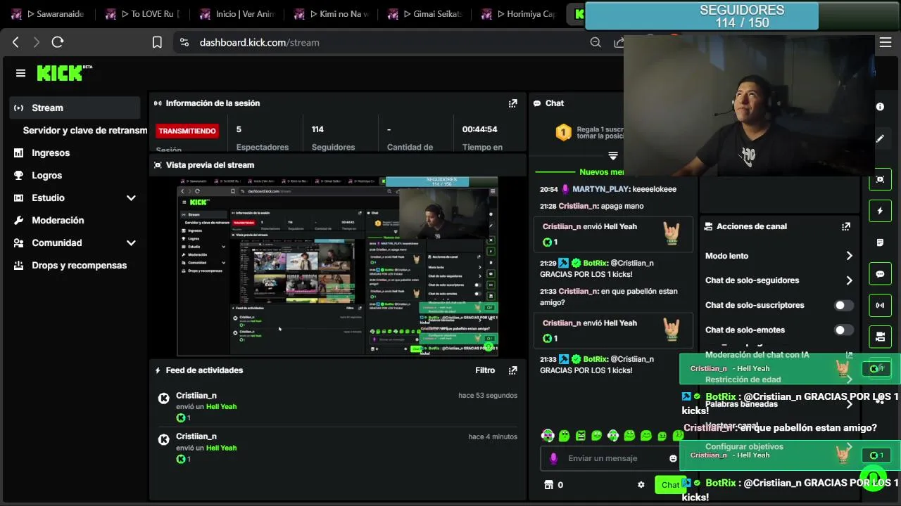Click the notes document icon in sidebar
The image size is (901, 506).
click(x=880, y=242)
